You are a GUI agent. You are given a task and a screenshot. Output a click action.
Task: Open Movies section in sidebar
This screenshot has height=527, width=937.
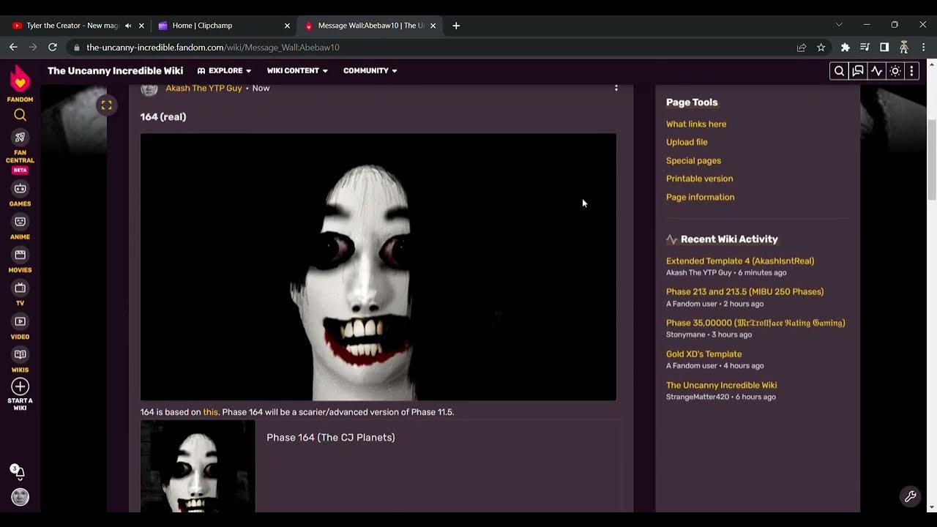pyautogui.click(x=20, y=260)
